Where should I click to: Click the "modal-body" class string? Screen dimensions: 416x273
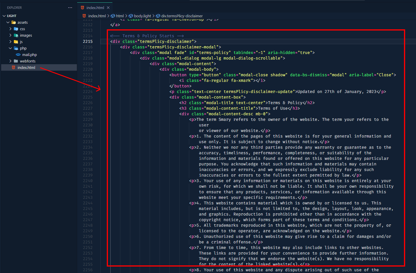click(x=201, y=69)
